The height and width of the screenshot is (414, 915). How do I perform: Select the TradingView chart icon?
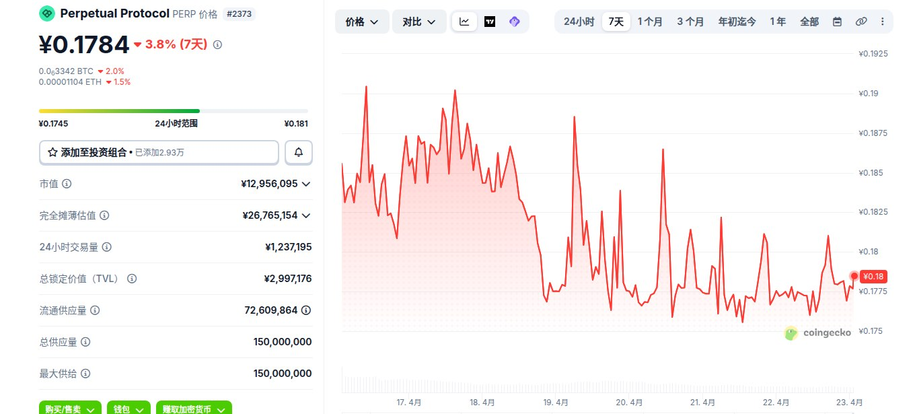coord(490,22)
